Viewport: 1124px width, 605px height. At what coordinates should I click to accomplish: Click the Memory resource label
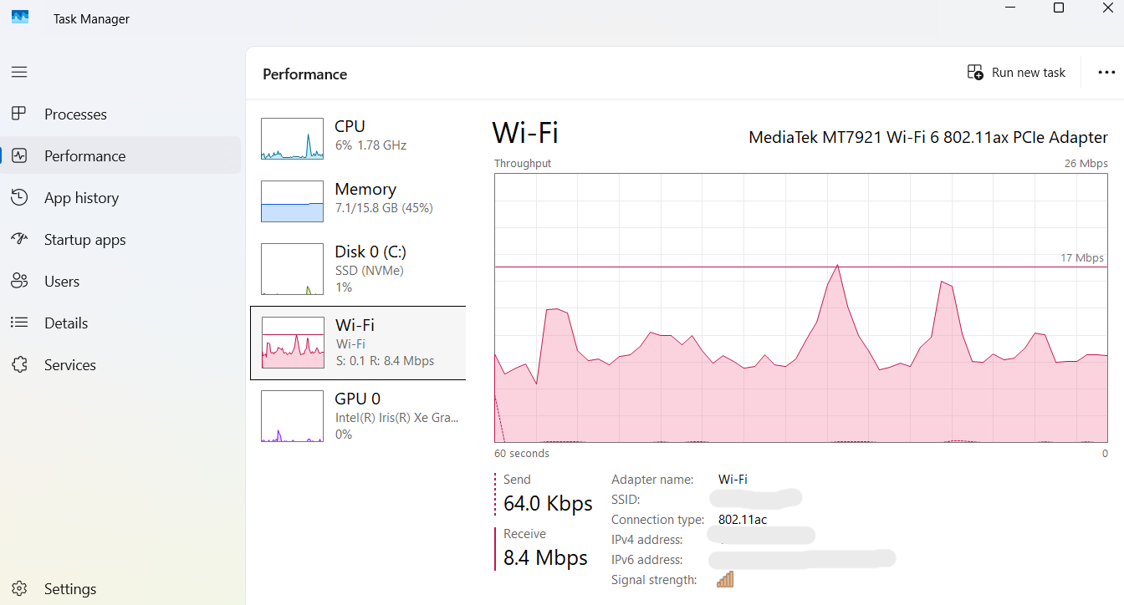tap(365, 189)
